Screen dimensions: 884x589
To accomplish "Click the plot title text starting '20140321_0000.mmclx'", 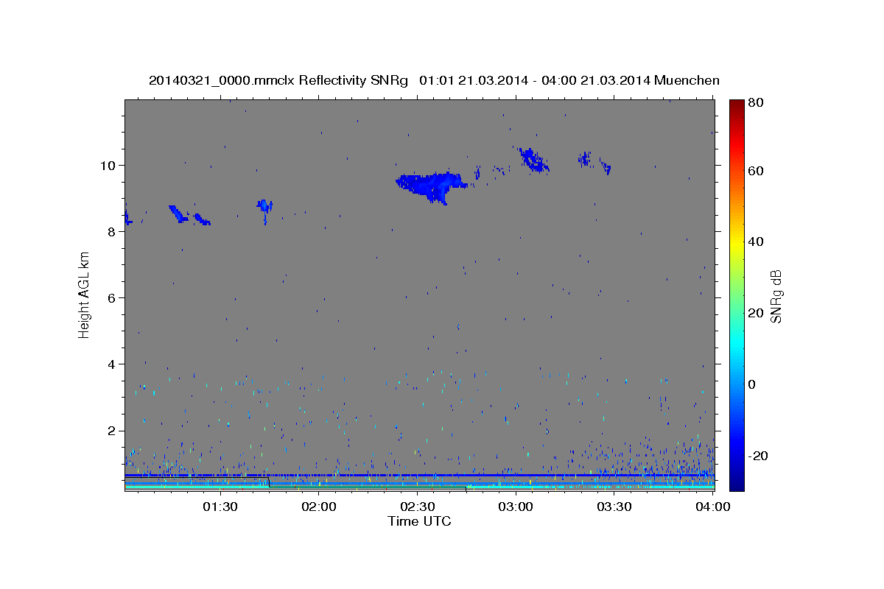I will point(434,80).
